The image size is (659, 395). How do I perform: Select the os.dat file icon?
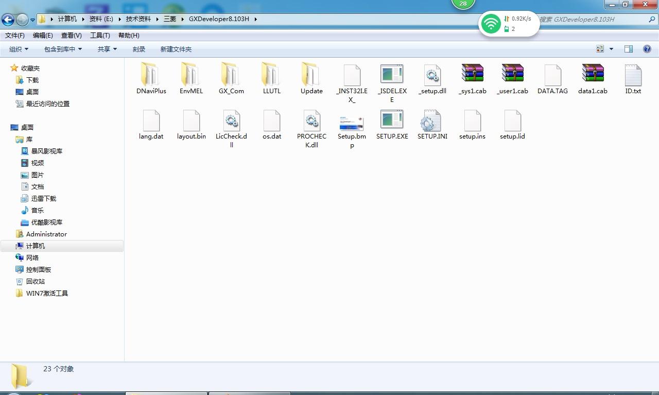271,120
